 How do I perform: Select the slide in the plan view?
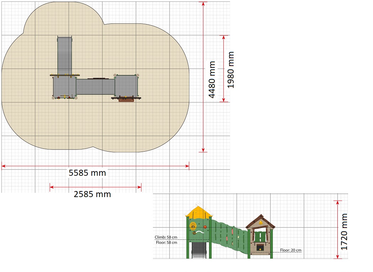click(65, 56)
